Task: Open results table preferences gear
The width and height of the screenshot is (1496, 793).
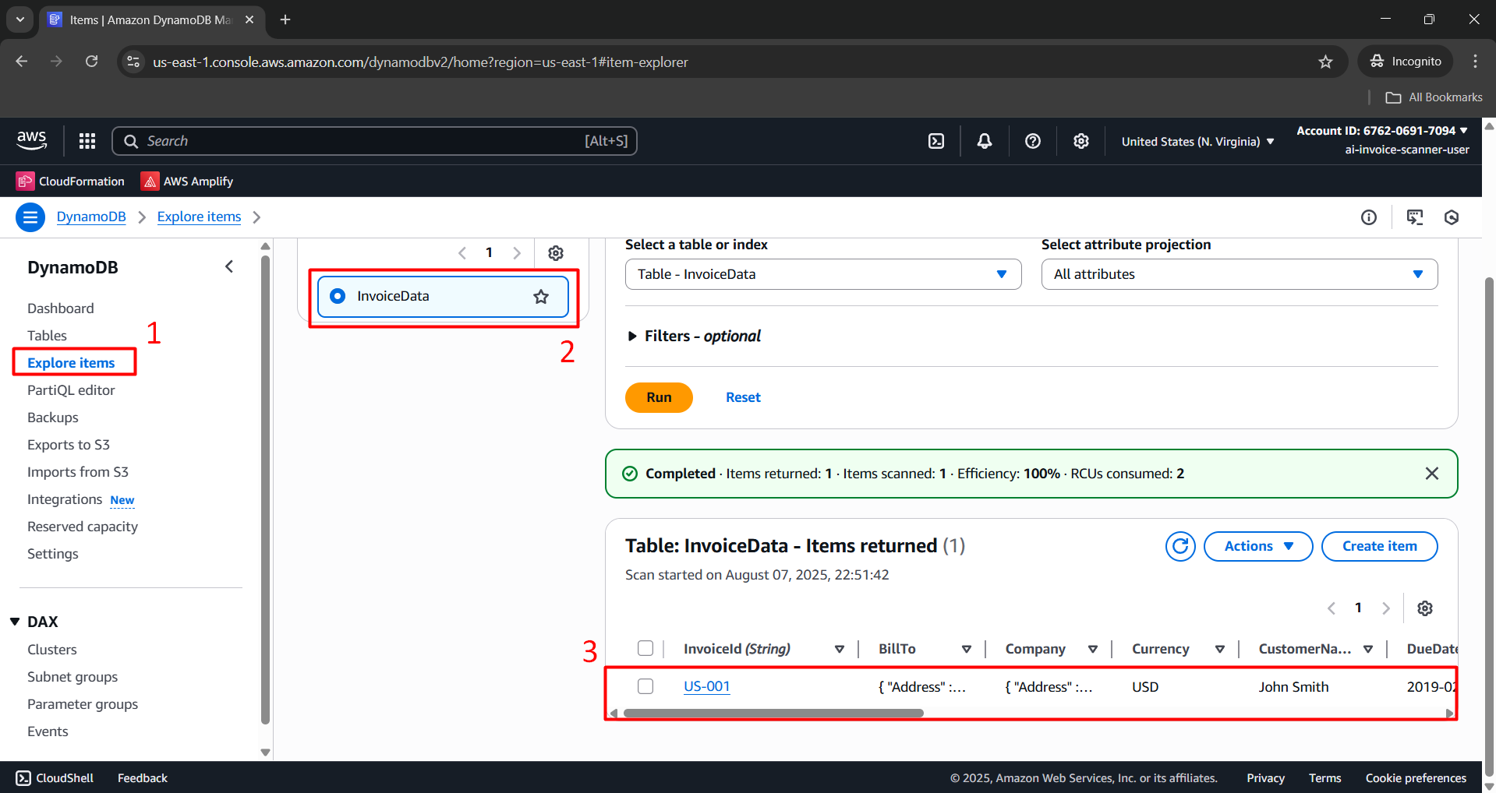Action: (x=1425, y=608)
